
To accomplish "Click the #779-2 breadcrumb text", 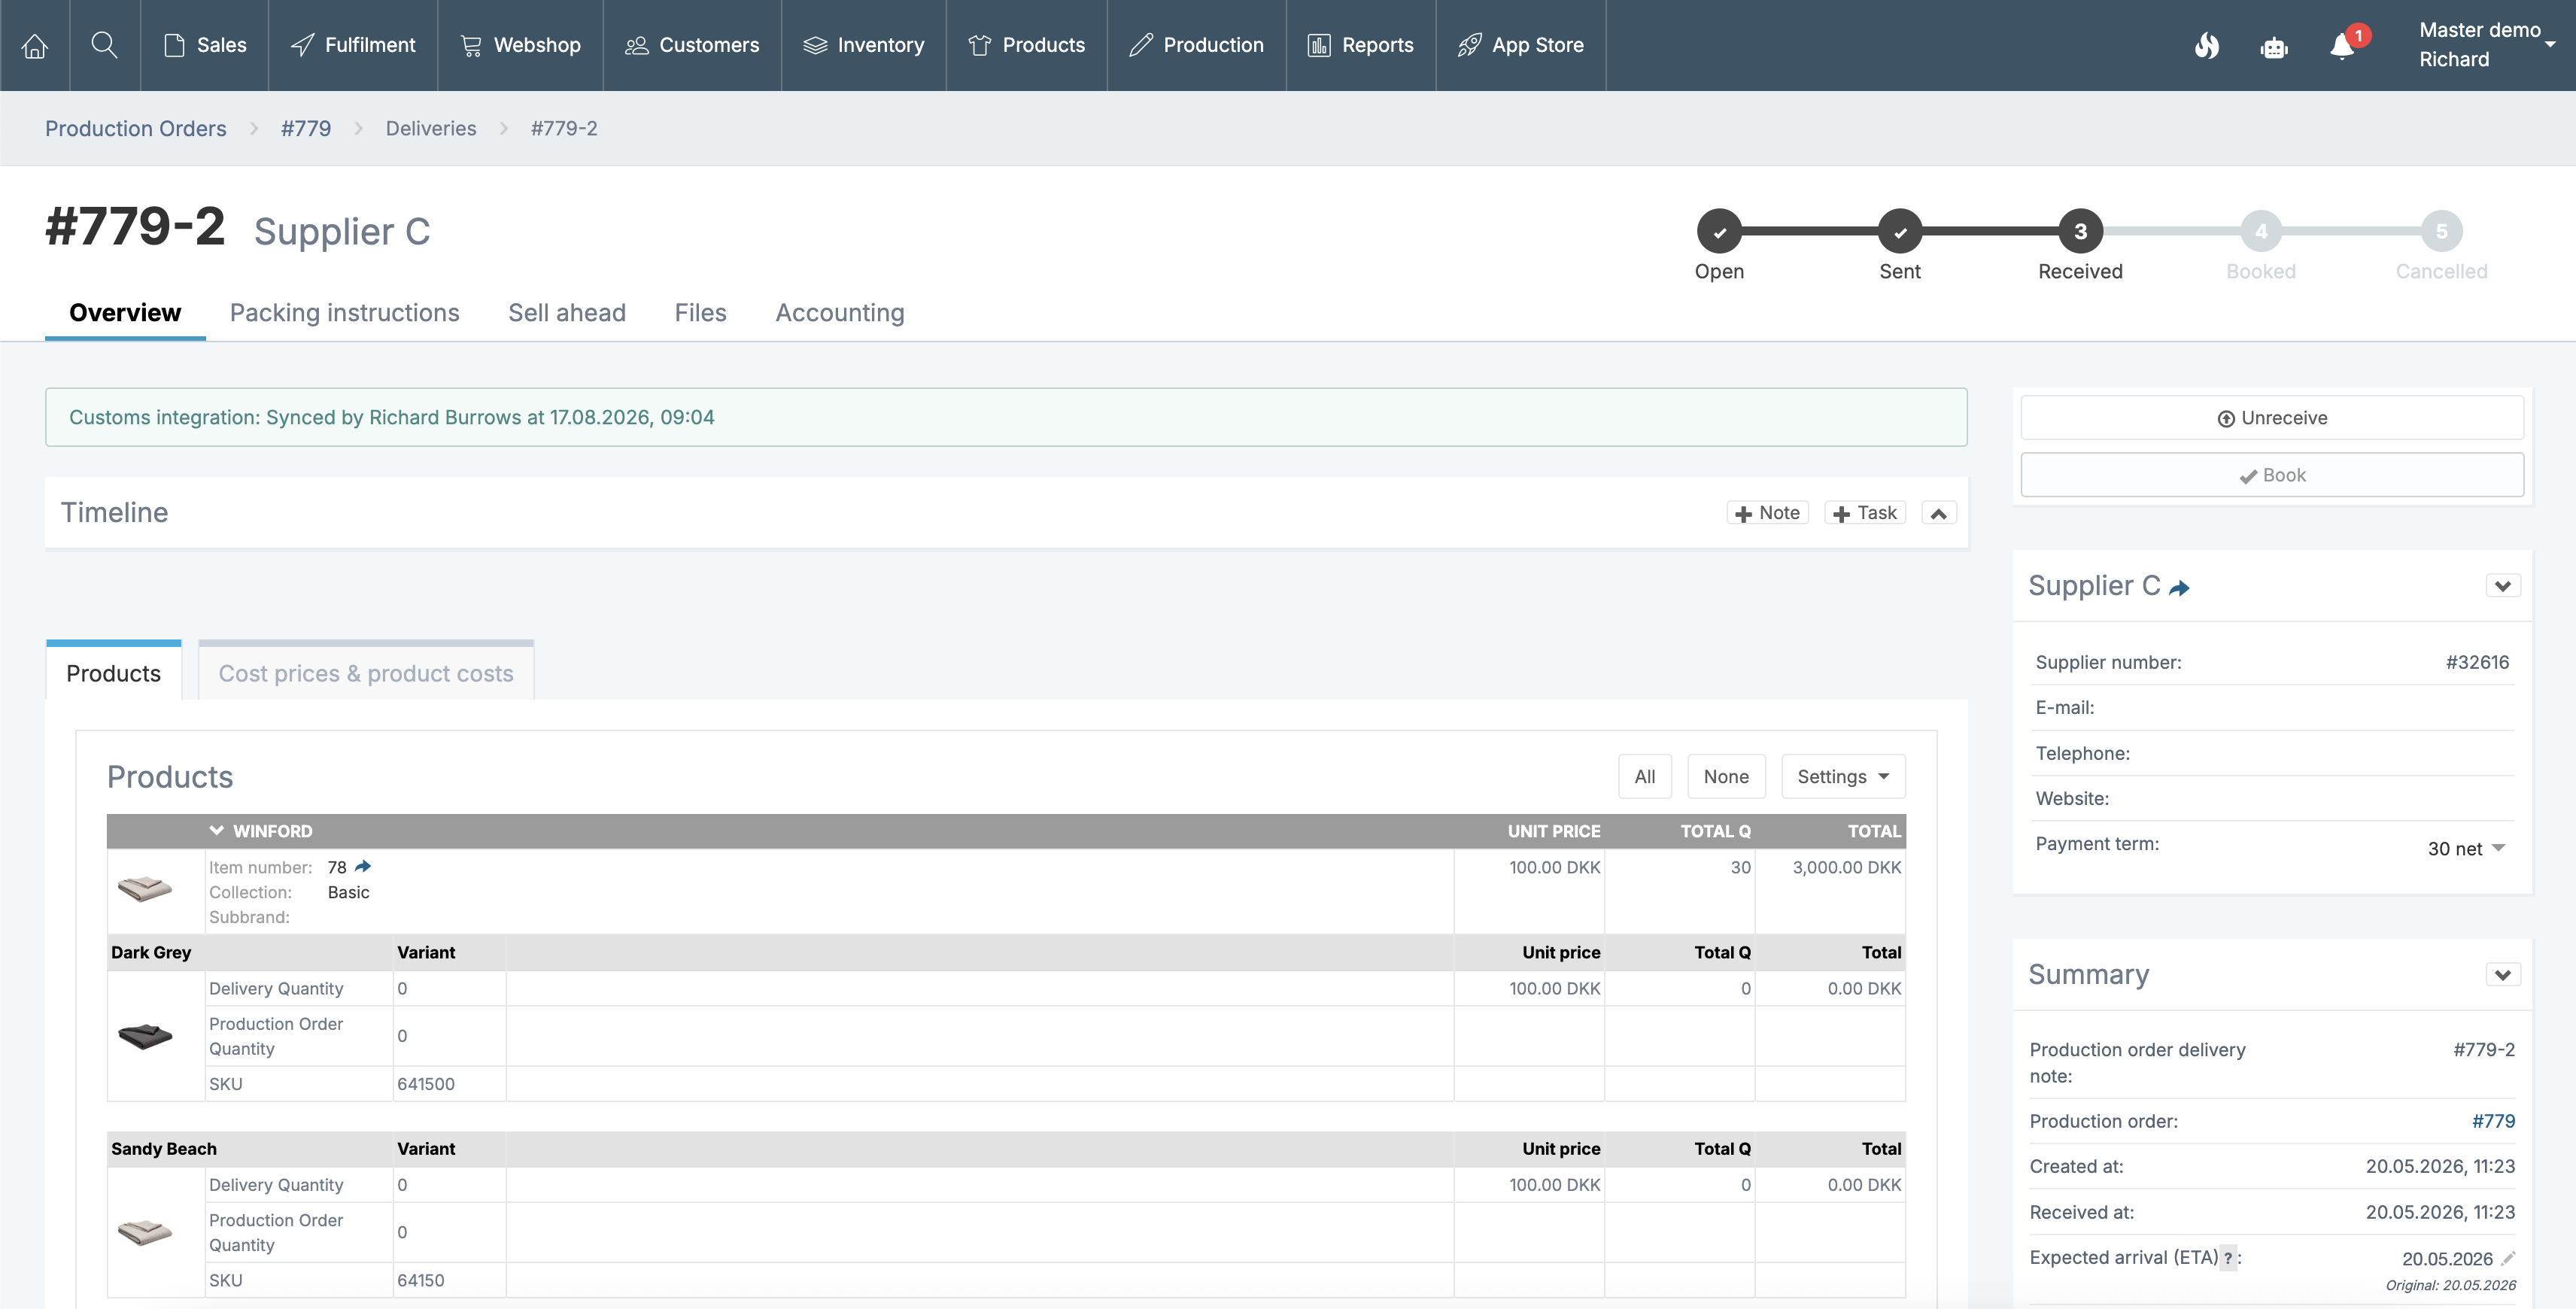I will 564,128.
